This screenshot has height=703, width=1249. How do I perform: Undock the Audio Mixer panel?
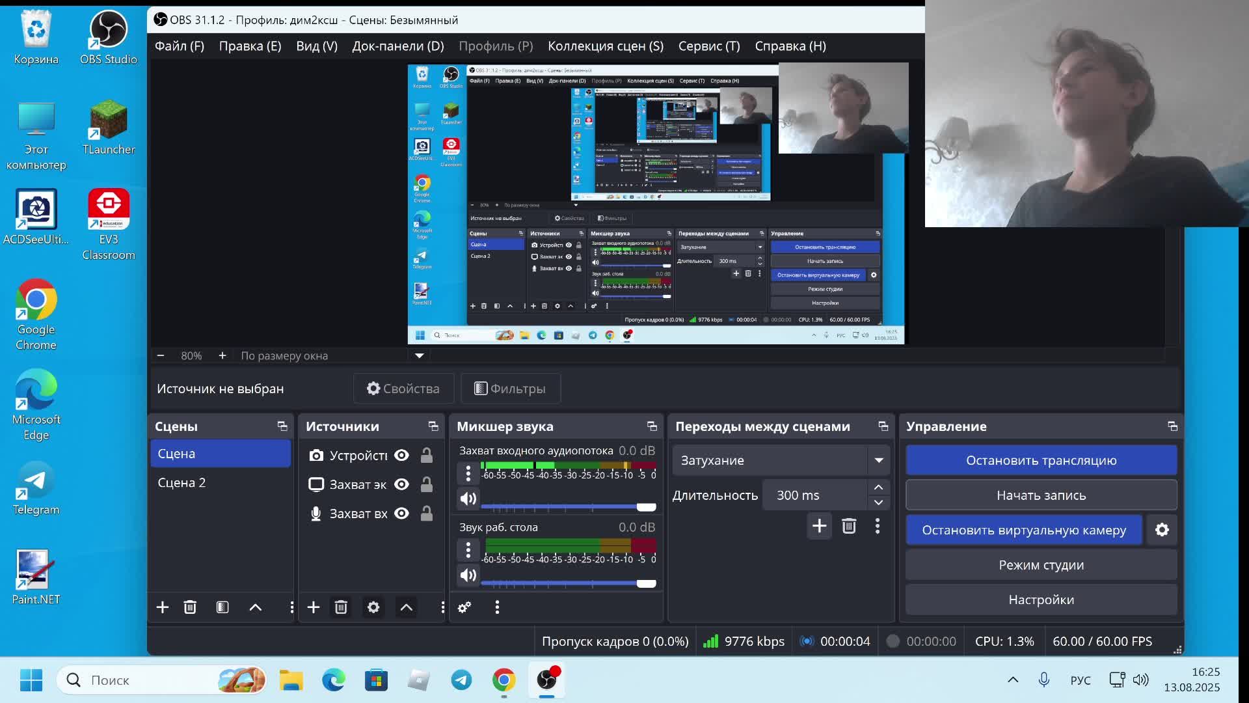652,426
